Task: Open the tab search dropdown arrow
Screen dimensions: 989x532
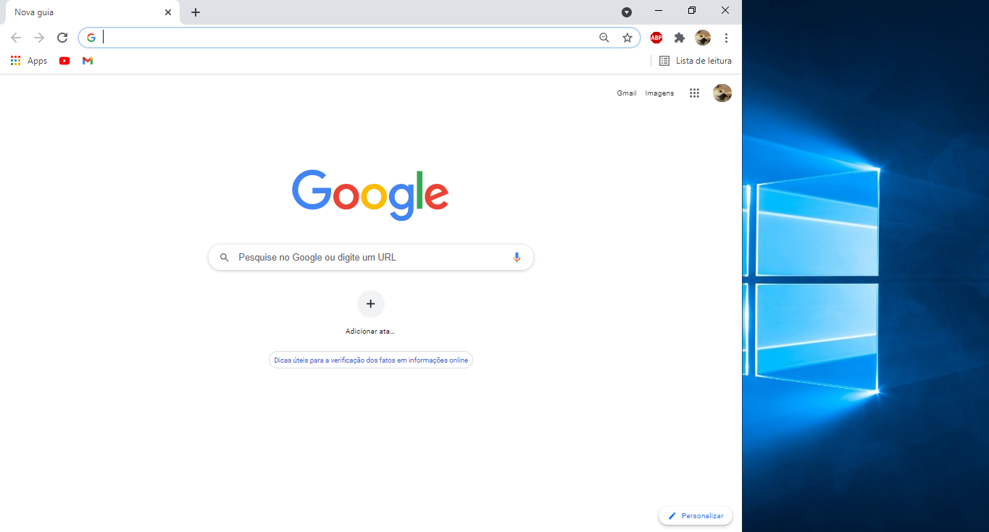Action: tap(627, 12)
